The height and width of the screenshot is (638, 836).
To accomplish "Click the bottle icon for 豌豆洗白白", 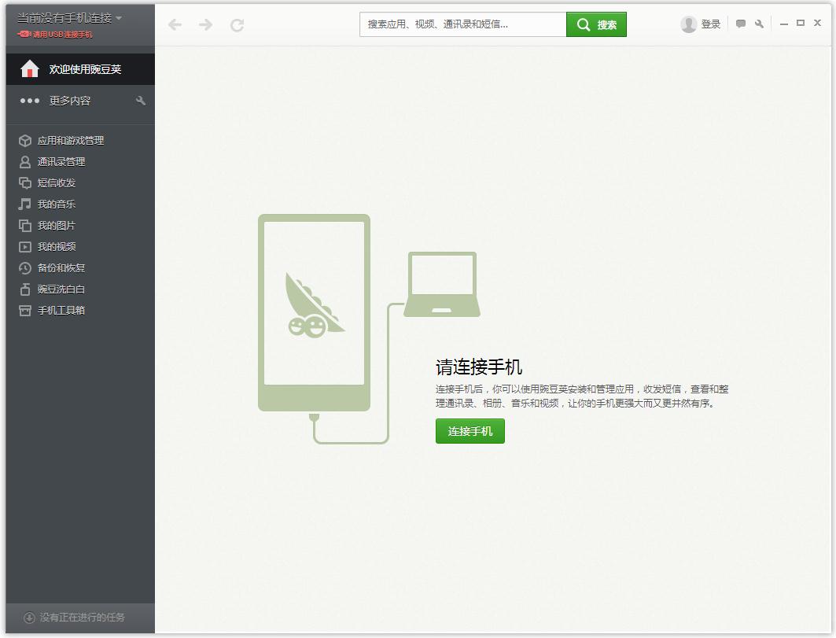I will coord(25,289).
